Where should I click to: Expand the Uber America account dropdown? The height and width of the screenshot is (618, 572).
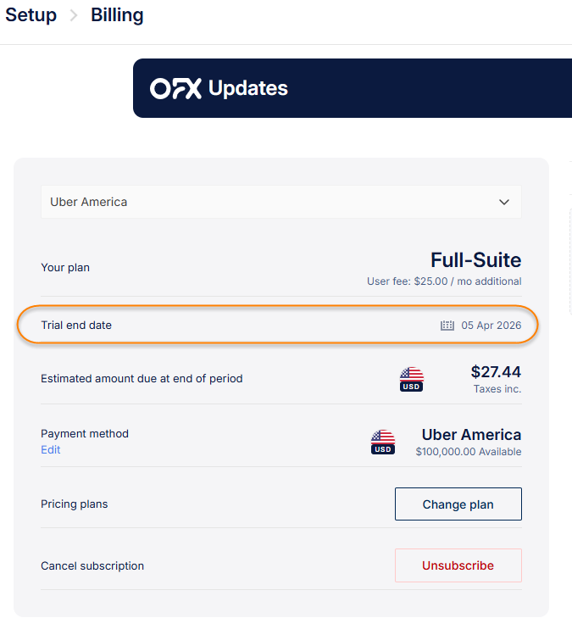click(x=280, y=202)
